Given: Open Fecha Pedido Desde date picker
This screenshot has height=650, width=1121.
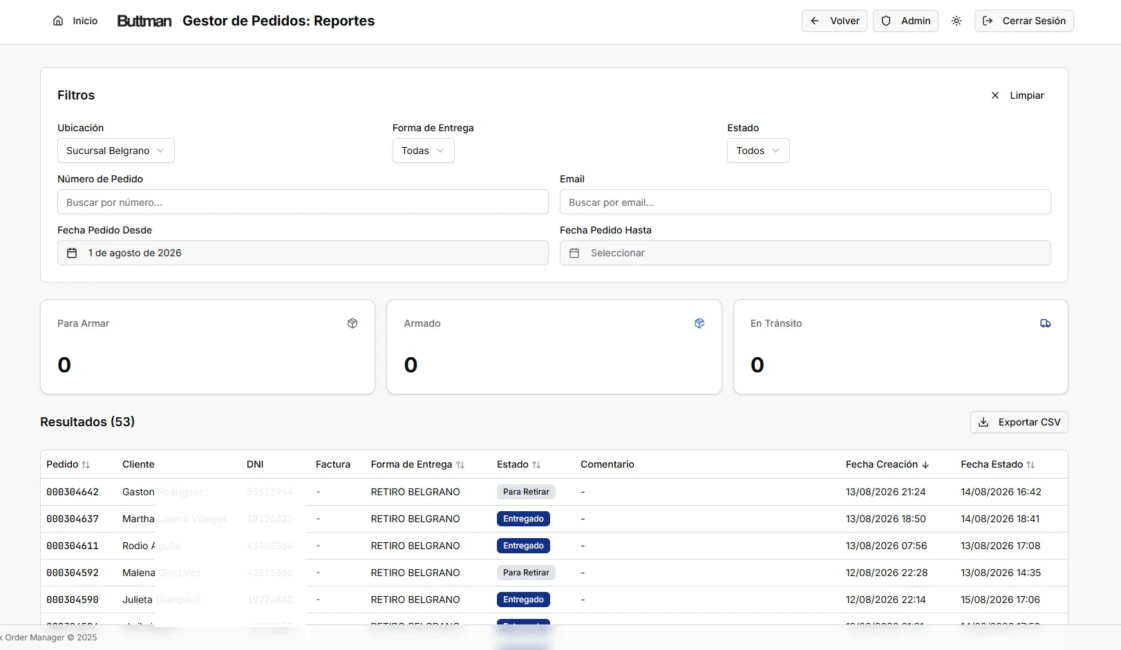Looking at the screenshot, I should tap(303, 253).
